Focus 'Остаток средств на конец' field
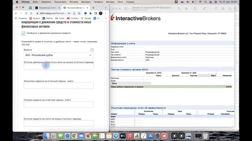This screenshot has width=252, height=141. click(x=59, y=123)
